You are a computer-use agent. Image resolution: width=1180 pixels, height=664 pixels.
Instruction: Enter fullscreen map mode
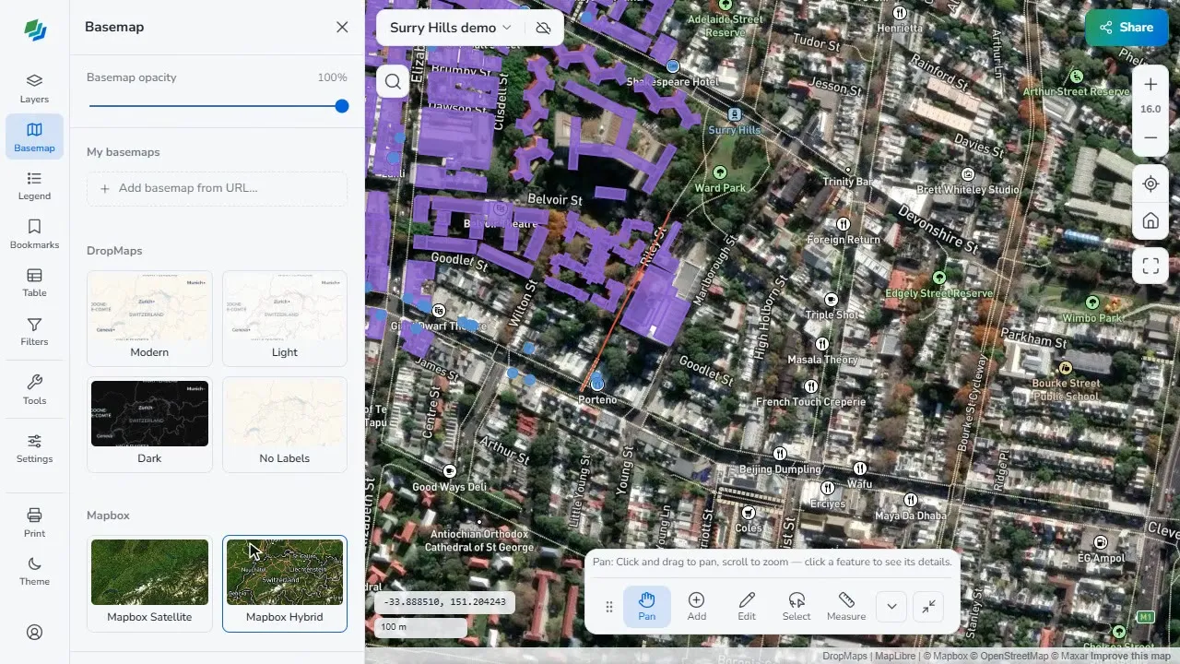coord(1150,267)
